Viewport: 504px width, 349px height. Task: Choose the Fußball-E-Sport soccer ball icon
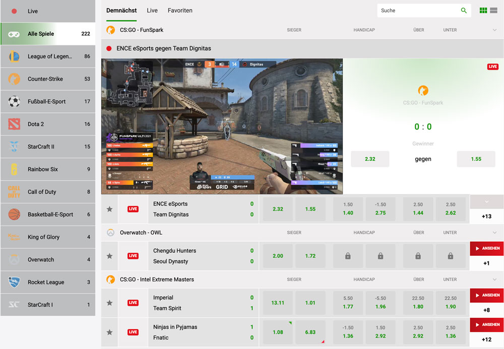14,101
